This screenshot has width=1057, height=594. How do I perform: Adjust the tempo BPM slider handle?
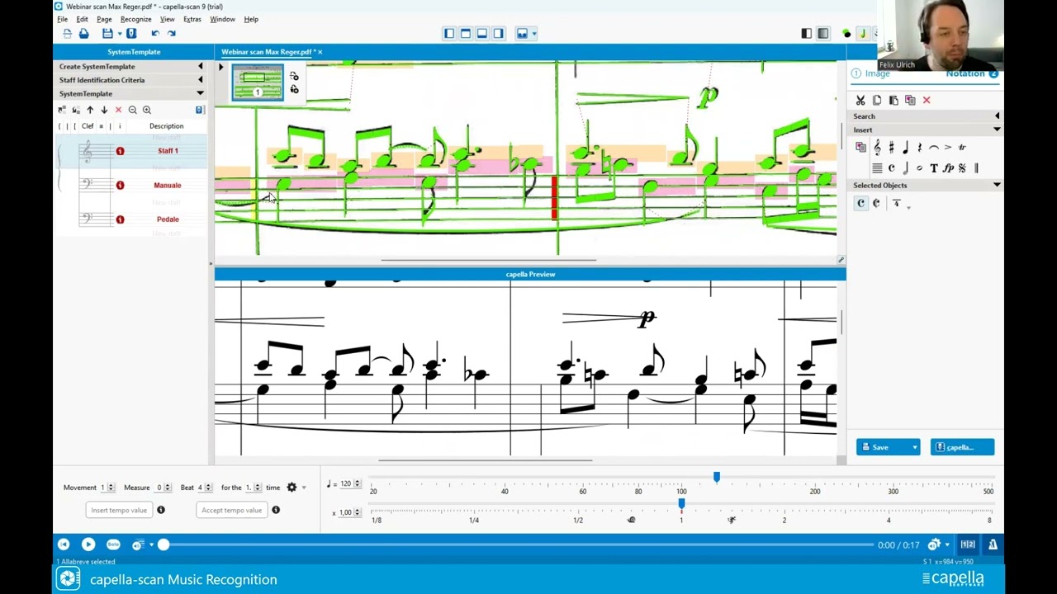[x=717, y=478]
